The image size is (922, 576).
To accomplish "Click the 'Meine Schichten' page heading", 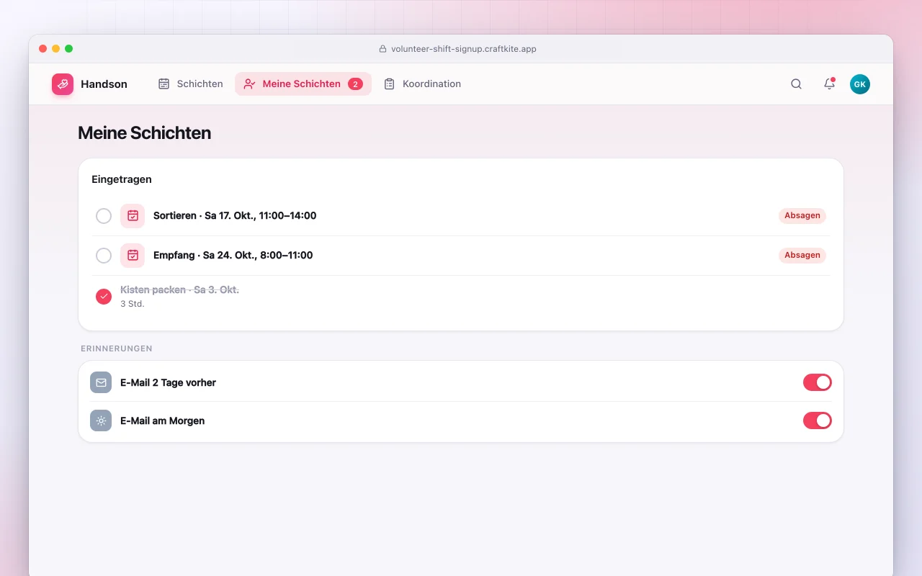I will click(x=144, y=133).
